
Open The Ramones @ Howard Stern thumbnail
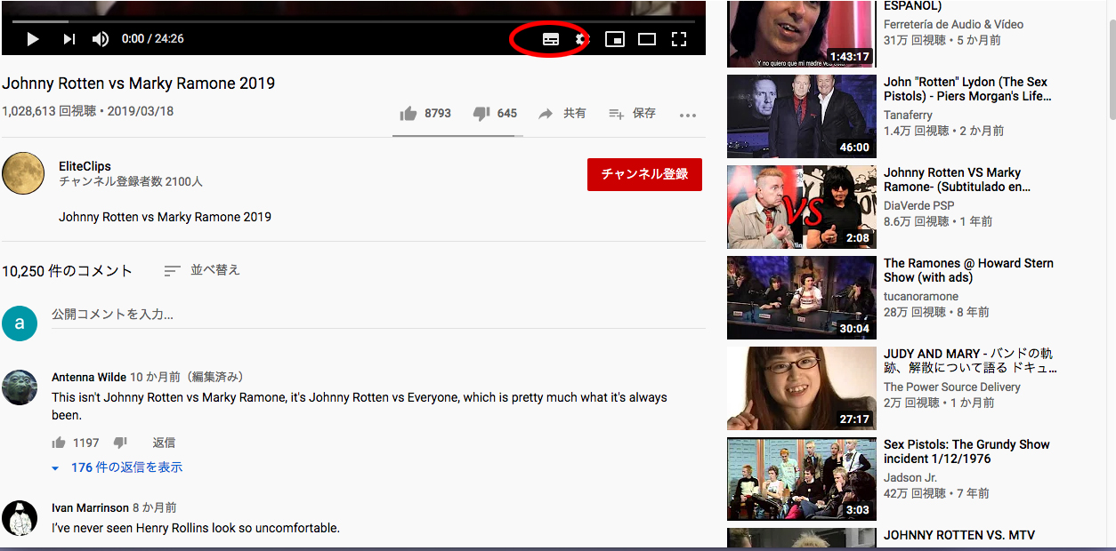click(802, 298)
